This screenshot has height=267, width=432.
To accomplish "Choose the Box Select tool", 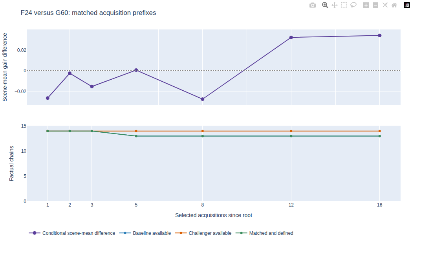I will coord(344,5).
